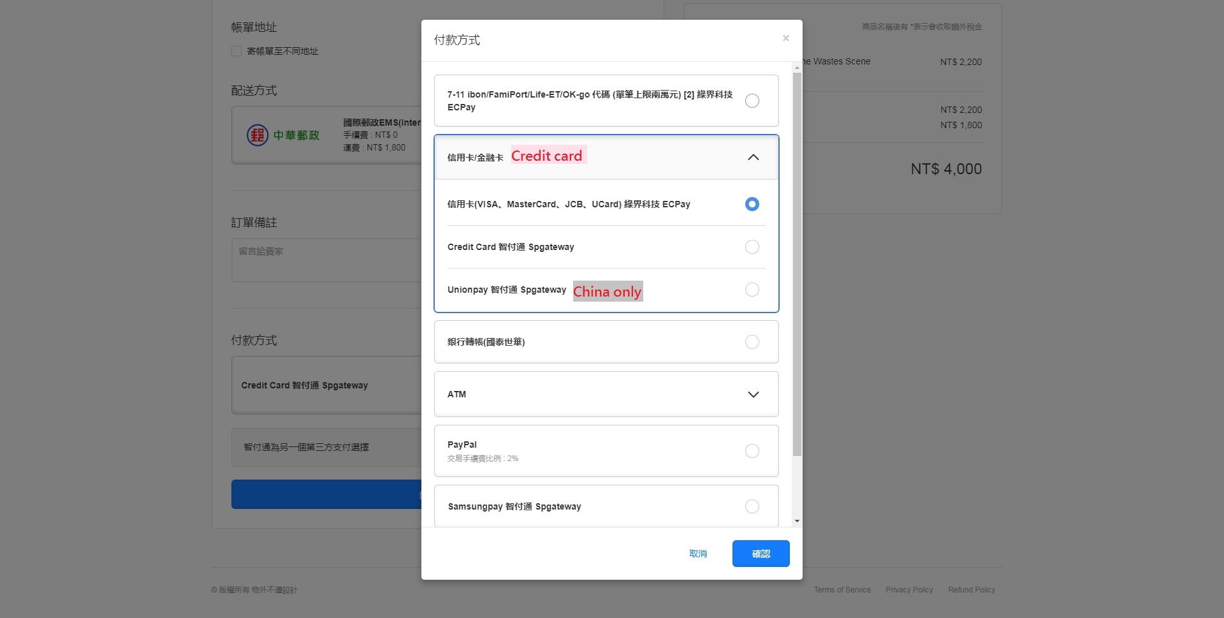Select credit card VISA MasterCard ECPay option
Image resolution: width=1224 pixels, height=618 pixels.
[x=752, y=204]
